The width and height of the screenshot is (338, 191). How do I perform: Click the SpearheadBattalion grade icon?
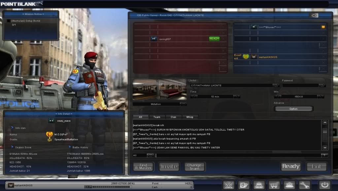pyautogui.click(x=50, y=139)
